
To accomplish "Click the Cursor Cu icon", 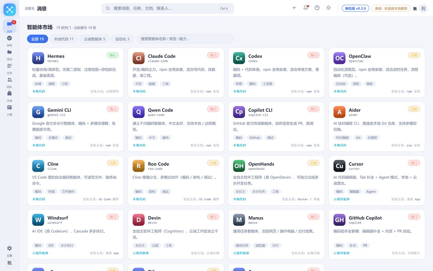I will (x=340, y=166).
